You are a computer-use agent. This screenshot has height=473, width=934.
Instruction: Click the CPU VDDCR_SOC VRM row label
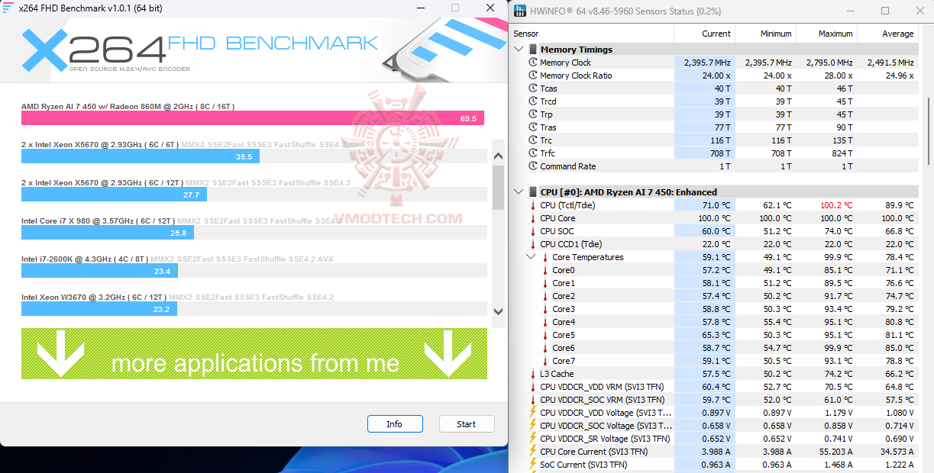[x=602, y=400]
